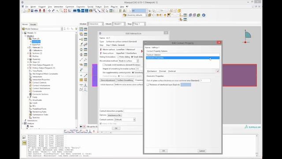The image size is (282, 159).
Task: Click the model tree filter light-bulb icon
Action: point(76,29)
